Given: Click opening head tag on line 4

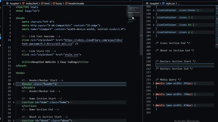Looking at the screenshot, I should 20,18.
